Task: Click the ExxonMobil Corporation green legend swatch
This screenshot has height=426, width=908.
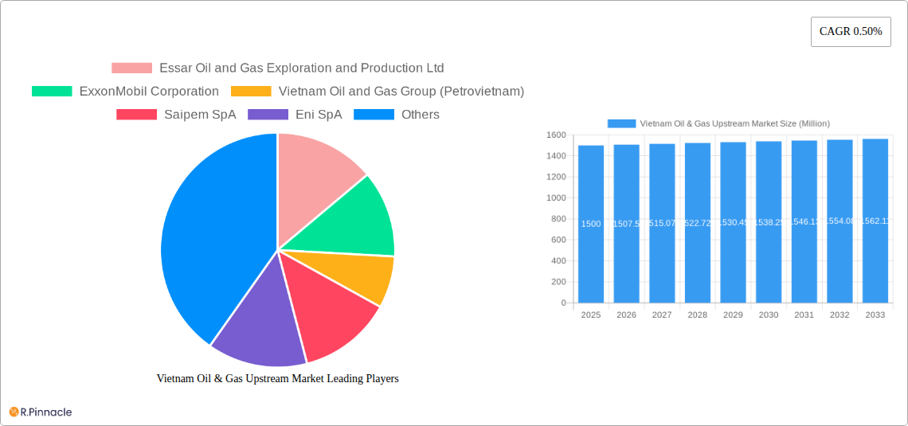Action: click(x=52, y=92)
